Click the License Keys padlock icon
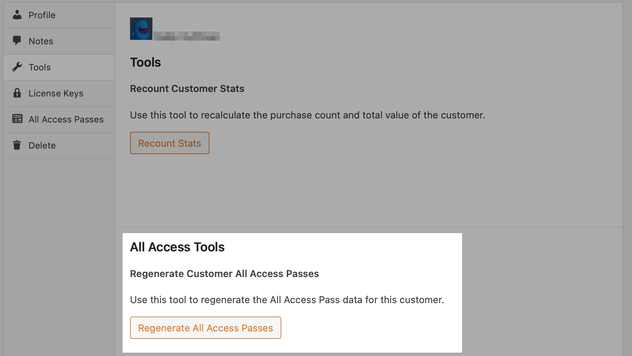Image resolution: width=632 pixels, height=356 pixels. click(x=17, y=93)
